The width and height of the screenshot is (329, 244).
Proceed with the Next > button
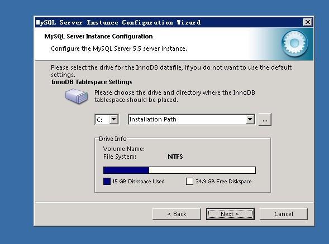(x=230, y=214)
